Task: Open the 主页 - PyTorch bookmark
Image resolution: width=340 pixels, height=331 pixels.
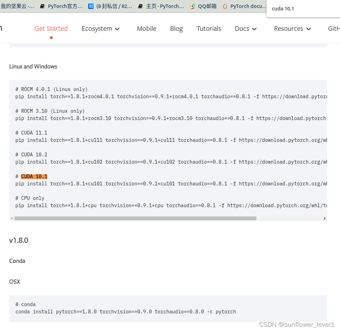Action: (x=161, y=6)
